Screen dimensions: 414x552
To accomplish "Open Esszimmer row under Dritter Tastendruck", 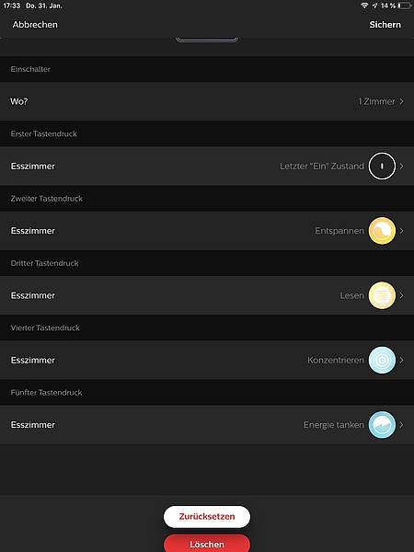I will pyautogui.click(x=207, y=295).
